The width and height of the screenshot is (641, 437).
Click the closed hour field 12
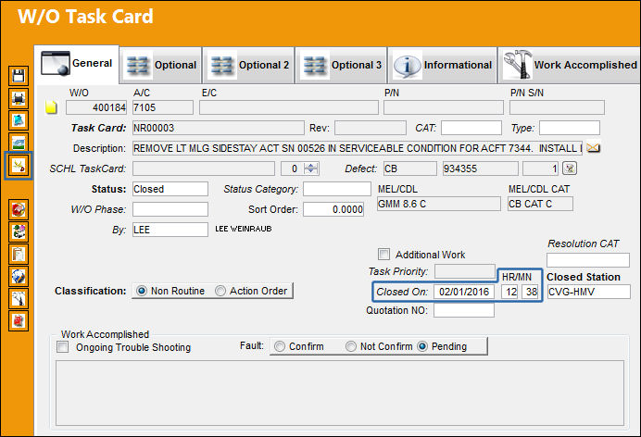point(510,292)
